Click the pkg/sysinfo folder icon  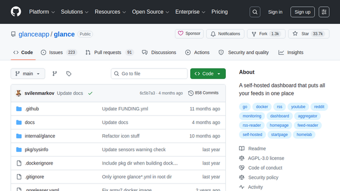[x=19, y=150]
